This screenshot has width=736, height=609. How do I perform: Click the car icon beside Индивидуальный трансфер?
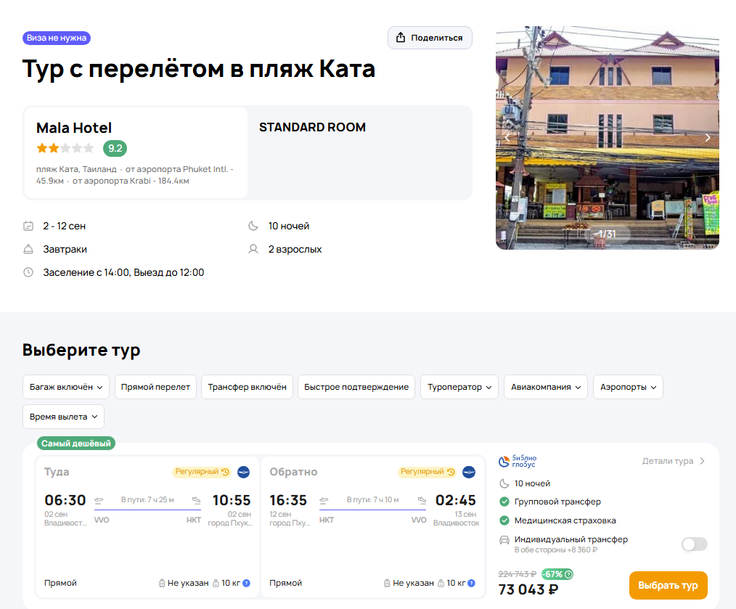click(x=504, y=540)
